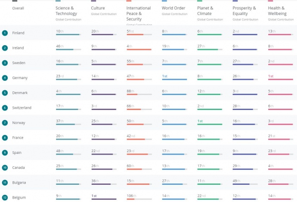The image size is (297, 202).
Task: Click the France country name
Action: (x=18, y=138)
